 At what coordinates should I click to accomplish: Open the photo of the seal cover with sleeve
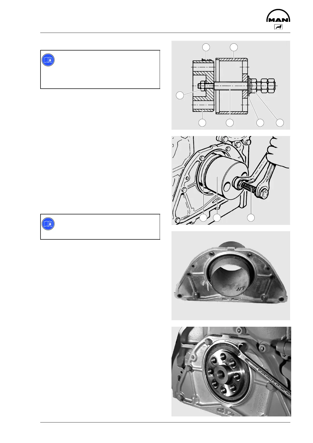231,275
